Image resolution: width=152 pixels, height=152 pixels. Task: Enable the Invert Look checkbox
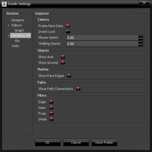68,32
